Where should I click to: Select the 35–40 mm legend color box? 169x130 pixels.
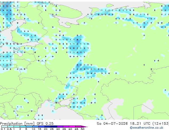coord(66,127)
